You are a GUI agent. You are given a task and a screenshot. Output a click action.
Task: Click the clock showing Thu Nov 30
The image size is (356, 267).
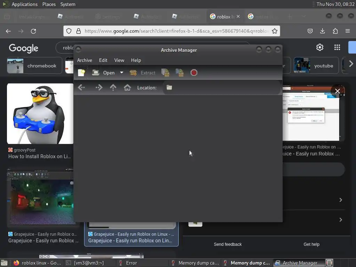(x=335, y=4)
